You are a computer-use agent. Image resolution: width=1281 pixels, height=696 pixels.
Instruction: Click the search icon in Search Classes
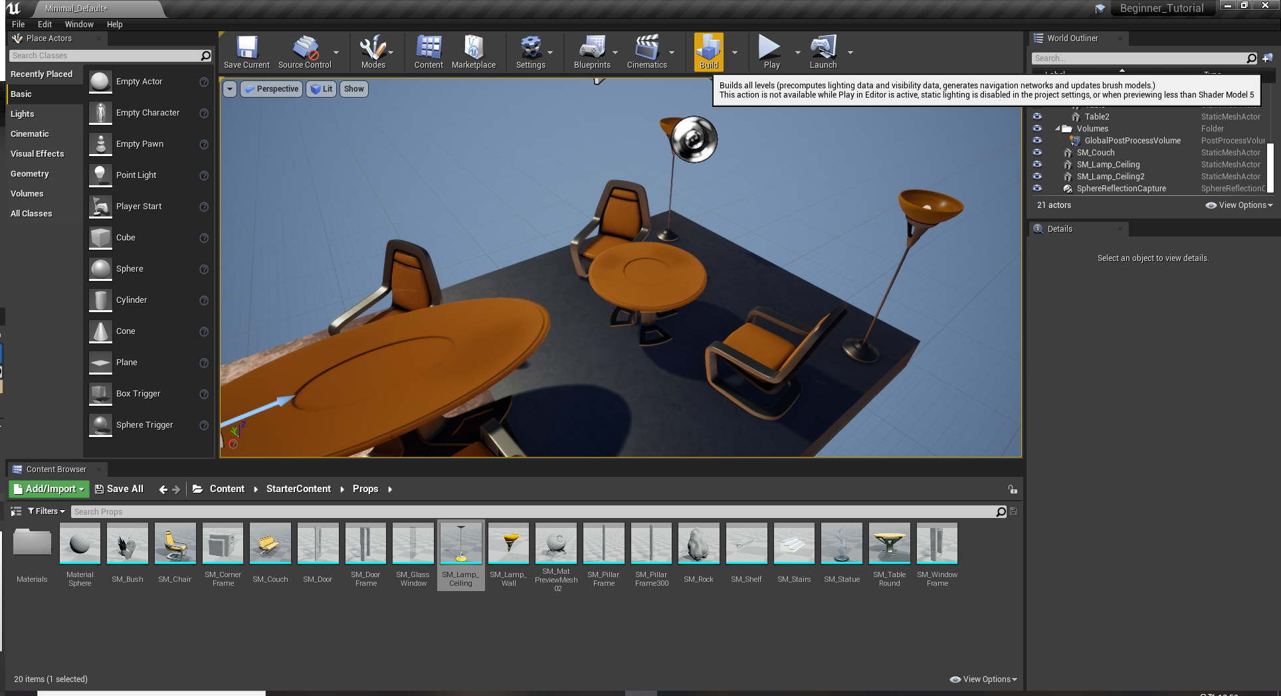pyautogui.click(x=205, y=56)
